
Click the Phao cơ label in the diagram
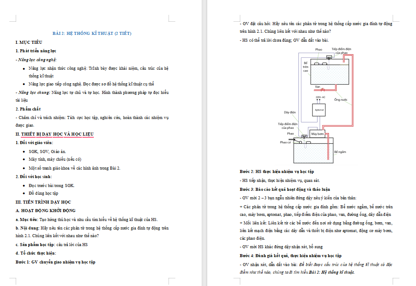285,142
